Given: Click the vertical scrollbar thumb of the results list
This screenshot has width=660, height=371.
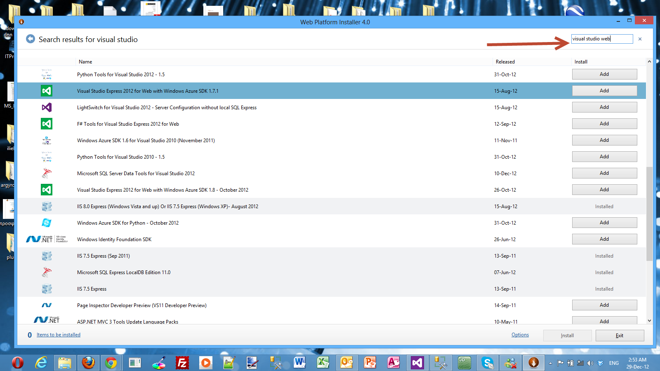Looking at the screenshot, I should (649, 214).
